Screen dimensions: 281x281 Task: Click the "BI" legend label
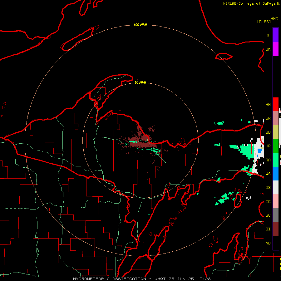pos(268,229)
